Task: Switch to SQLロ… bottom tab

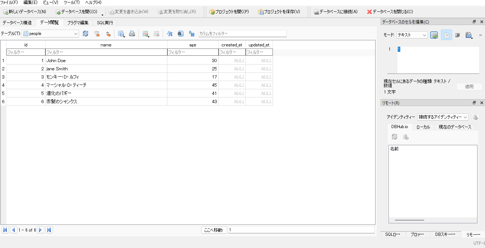Action: [x=393, y=234]
